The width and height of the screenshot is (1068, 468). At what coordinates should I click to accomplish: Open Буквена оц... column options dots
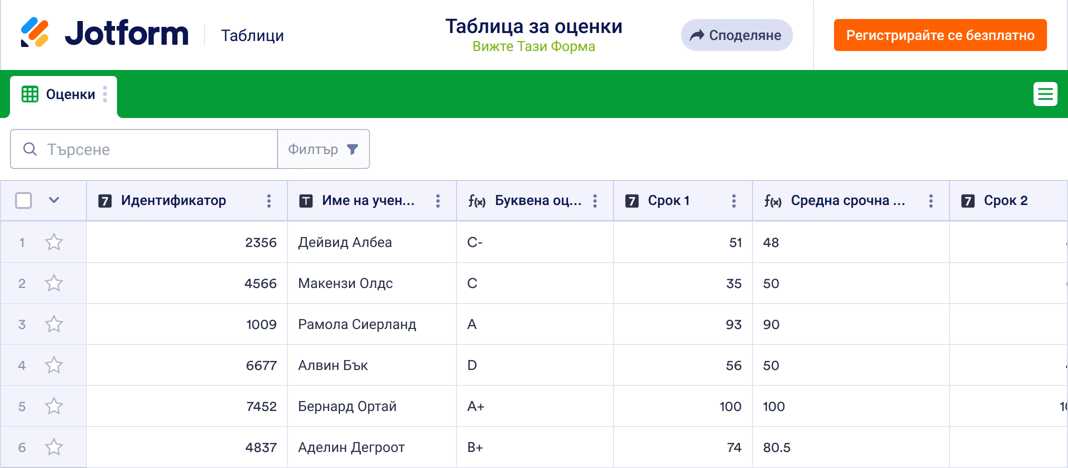[595, 201]
